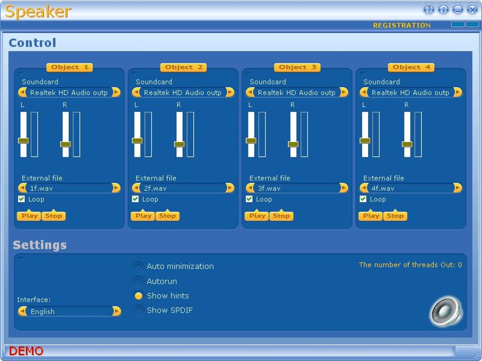Open the 1f.wav external file selector
Viewport: 482px width, 361px height.
coord(69,188)
